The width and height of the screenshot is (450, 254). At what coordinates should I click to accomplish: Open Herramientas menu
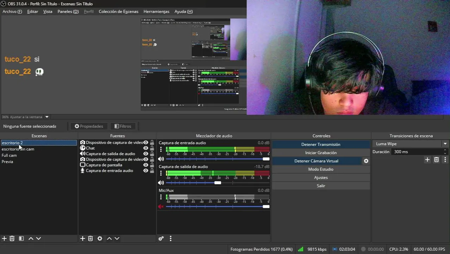pos(156,11)
